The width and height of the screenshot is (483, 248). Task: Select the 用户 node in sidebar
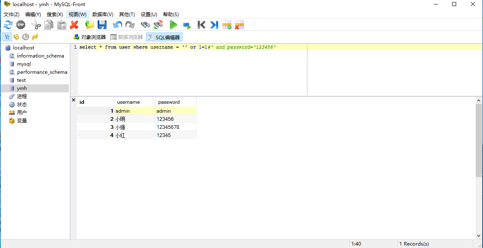22,113
